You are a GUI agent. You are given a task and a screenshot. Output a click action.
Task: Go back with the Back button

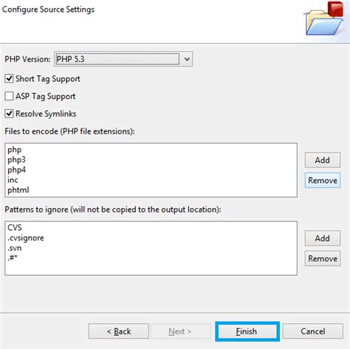click(x=119, y=331)
